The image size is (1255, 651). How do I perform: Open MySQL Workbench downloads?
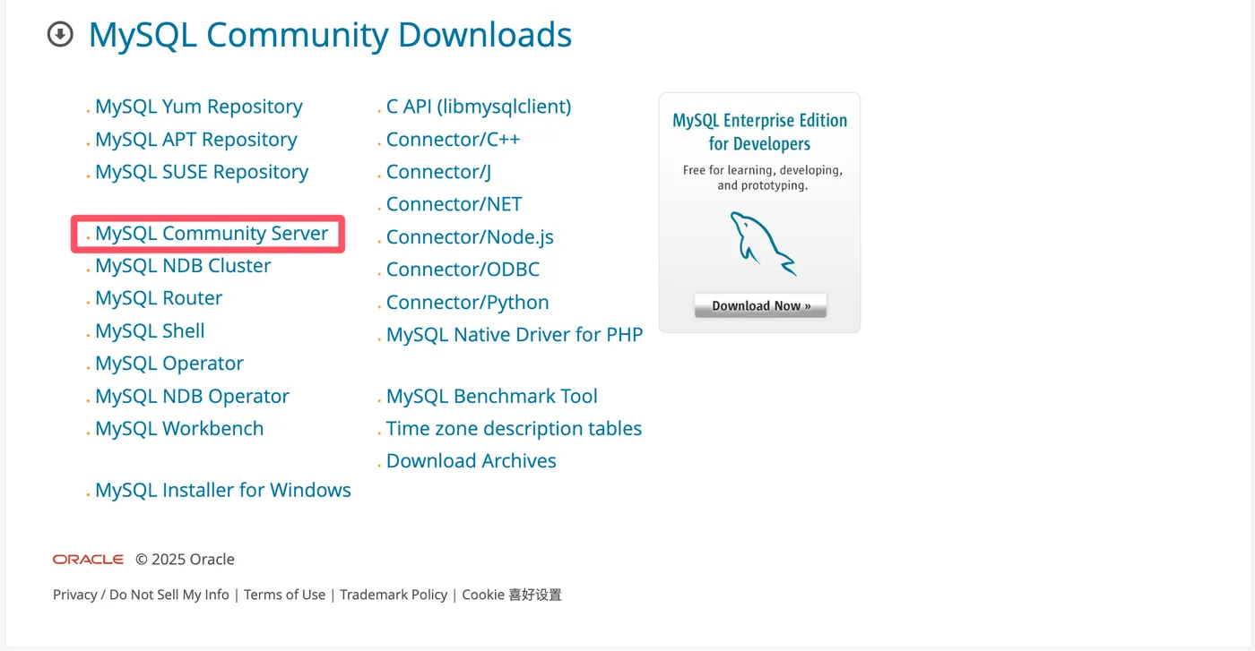(179, 428)
